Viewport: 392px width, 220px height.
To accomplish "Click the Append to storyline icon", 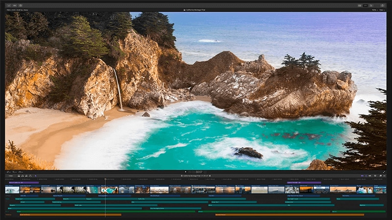I will tap(26, 176).
